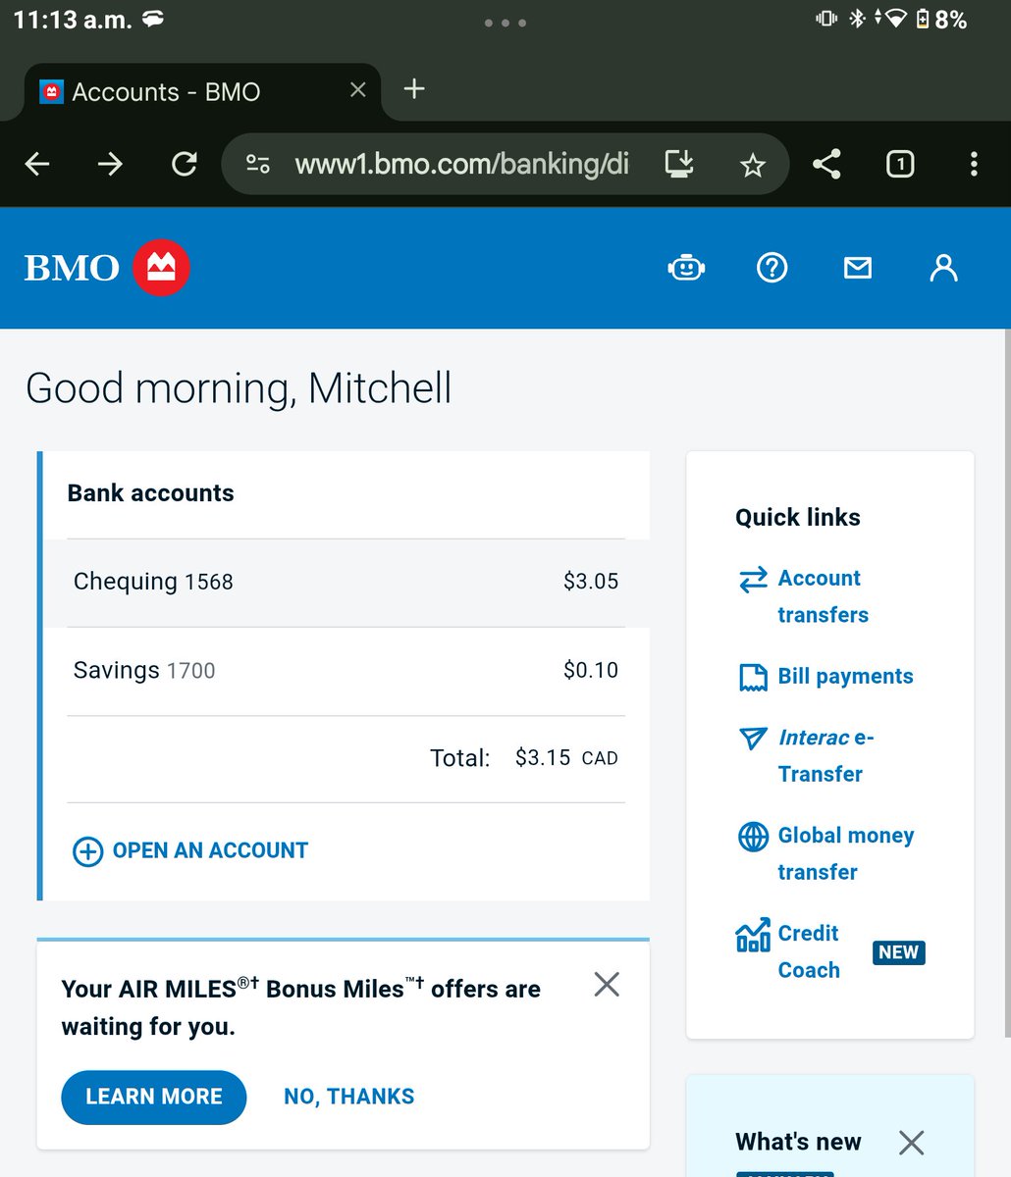
Task: Click the Savings balance $0.10
Action: (x=591, y=671)
